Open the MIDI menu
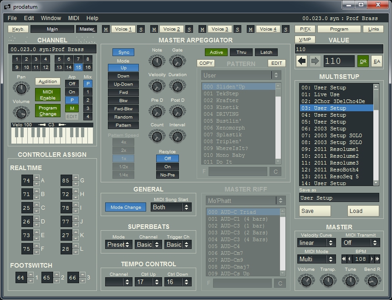Screen dimensions: 392x300 click(73, 18)
